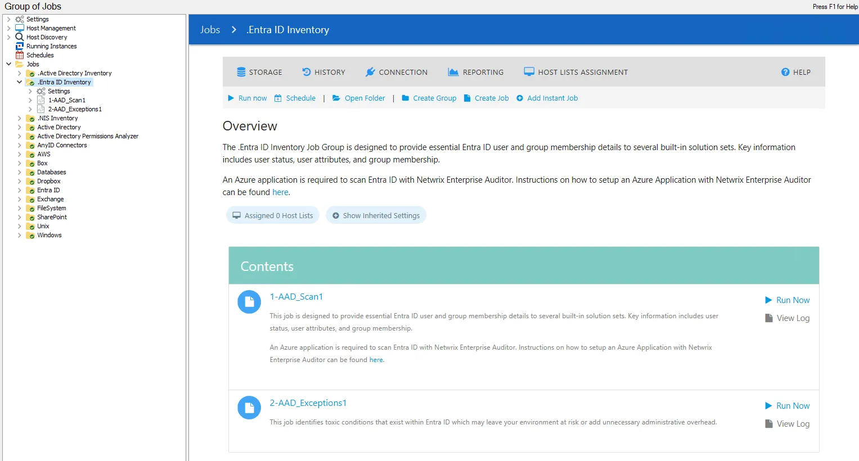Click the Schedules calendar icon in tree

20,55
